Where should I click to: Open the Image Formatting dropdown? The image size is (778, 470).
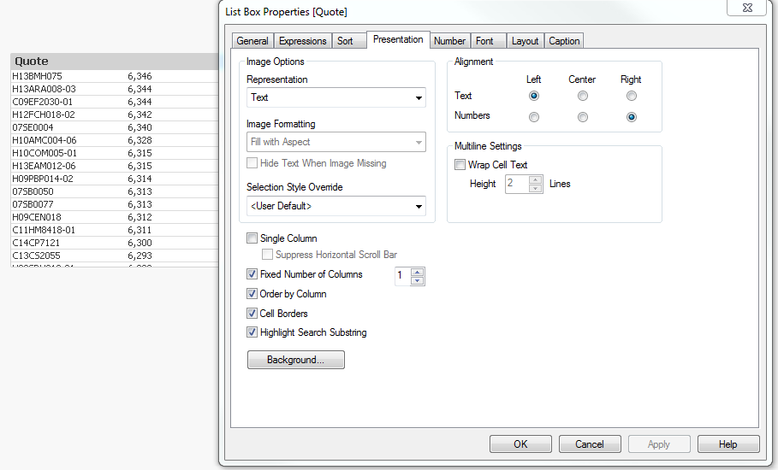[336, 142]
